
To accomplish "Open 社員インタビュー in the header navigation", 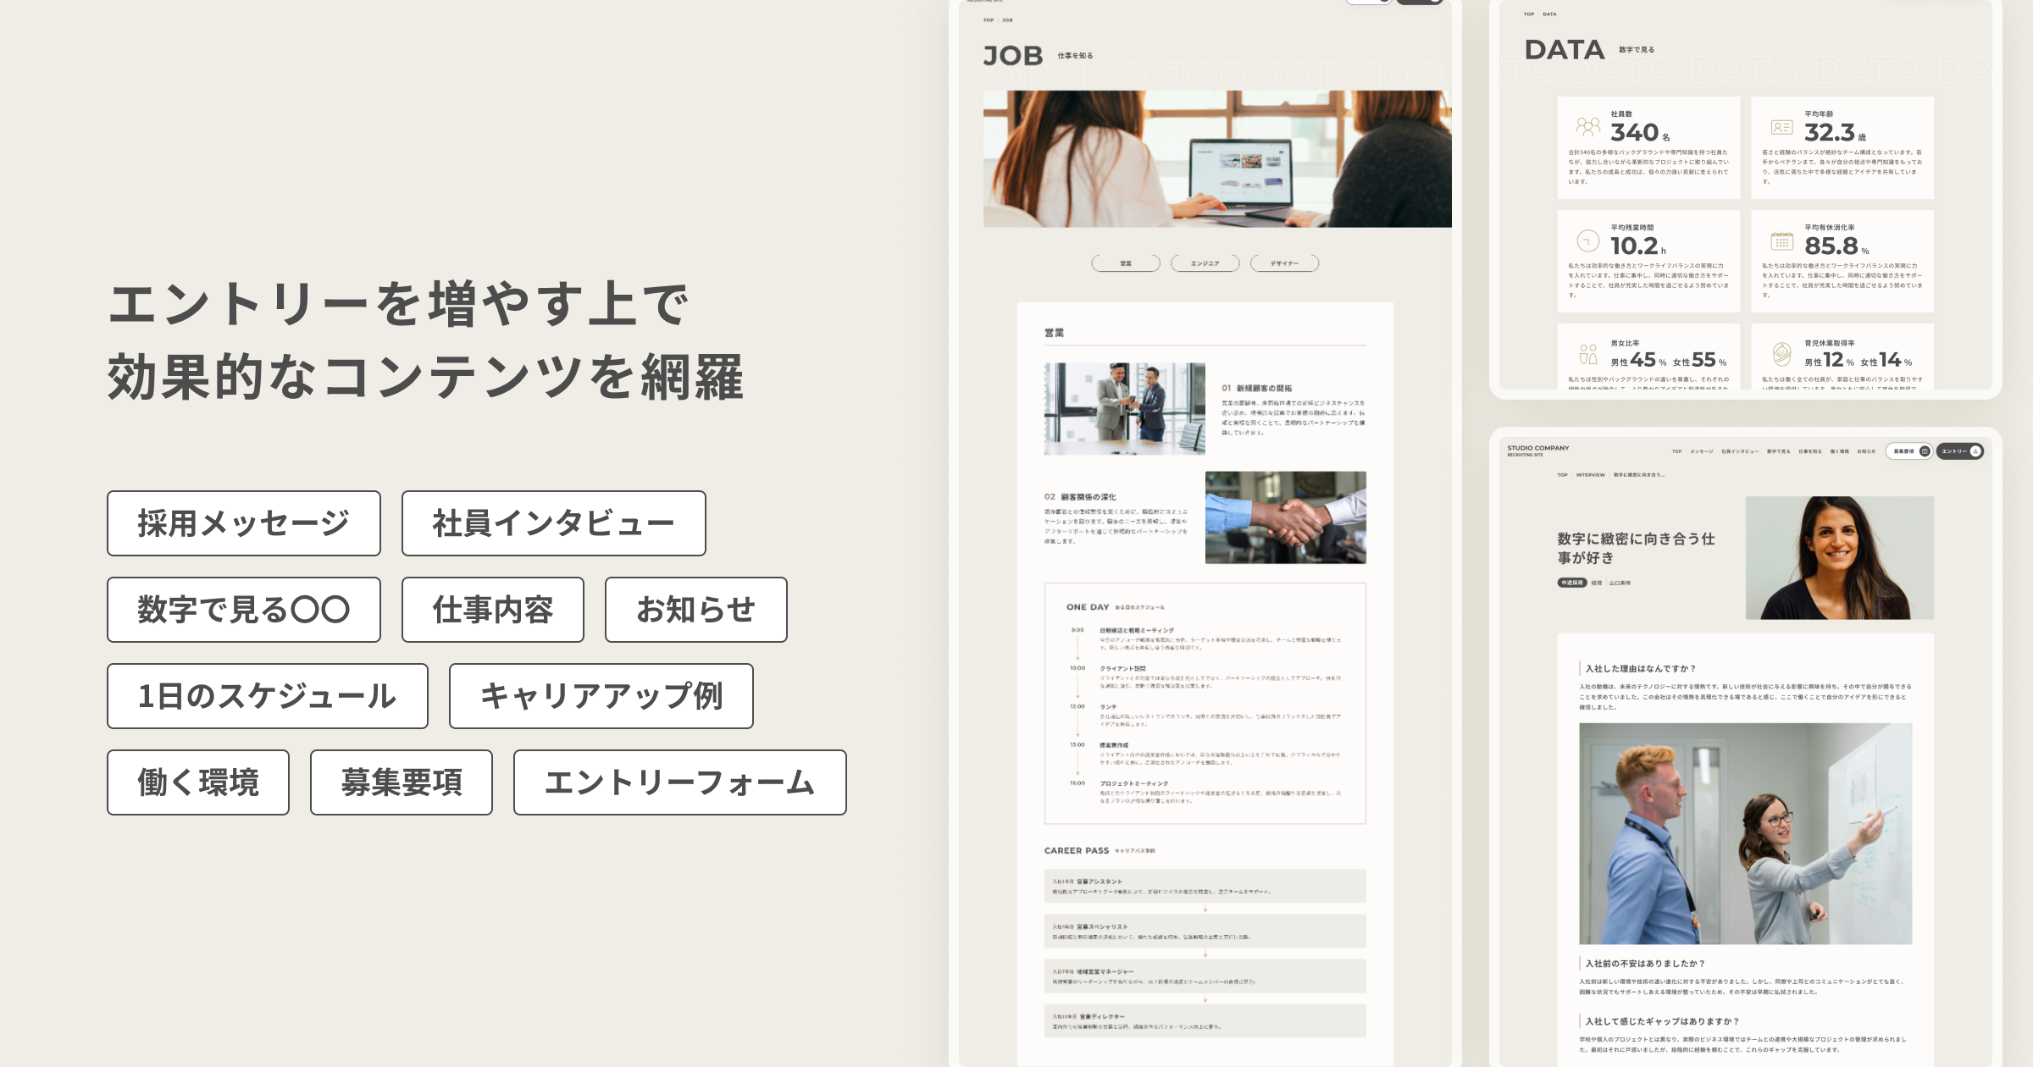I will point(1740,451).
